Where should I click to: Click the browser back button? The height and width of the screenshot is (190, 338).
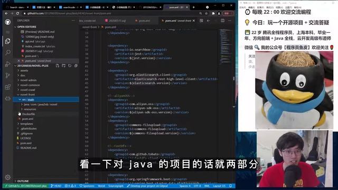[6, 13]
